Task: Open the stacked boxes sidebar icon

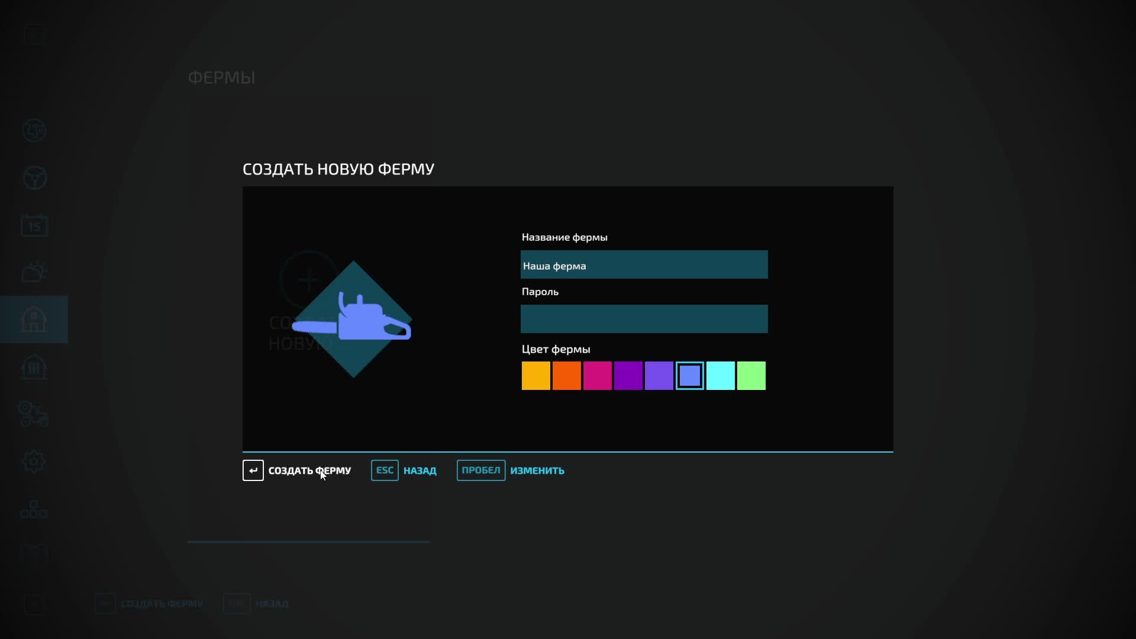Action: [34, 509]
